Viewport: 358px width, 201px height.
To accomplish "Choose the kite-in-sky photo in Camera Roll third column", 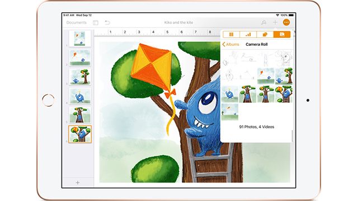I will [x=266, y=76].
